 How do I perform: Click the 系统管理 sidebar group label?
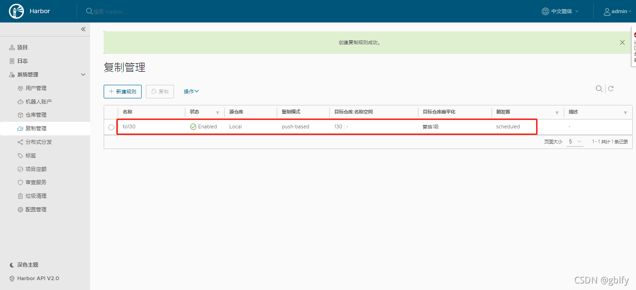28,74
